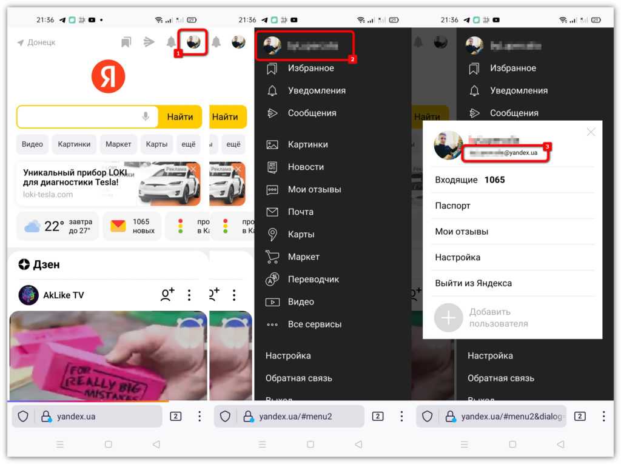The height and width of the screenshot is (464, 621).
Task: Launch Переводчик from the side menu
Action: 313,279
